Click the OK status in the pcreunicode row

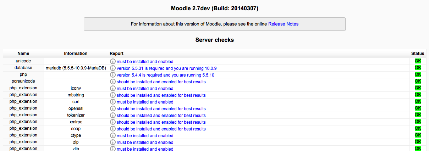(418, 82)
